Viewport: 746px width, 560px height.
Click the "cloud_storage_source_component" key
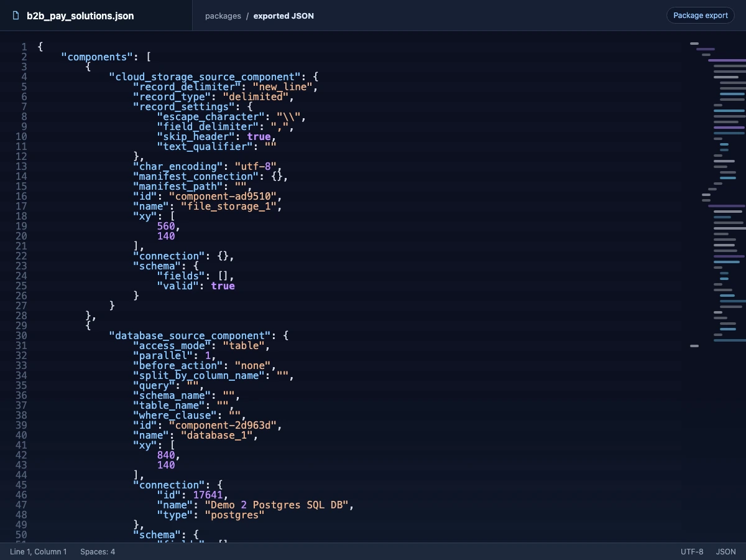click(x=205, y=77)
